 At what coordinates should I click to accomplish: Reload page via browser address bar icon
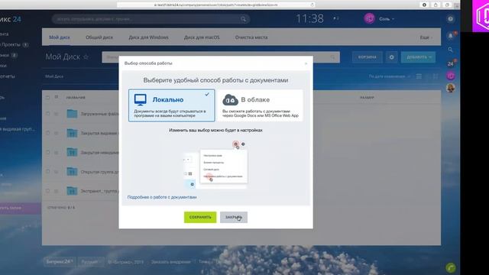[x=312, y=5]
